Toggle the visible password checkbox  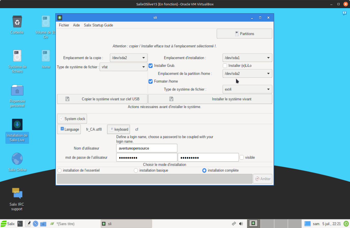[242, 157]
